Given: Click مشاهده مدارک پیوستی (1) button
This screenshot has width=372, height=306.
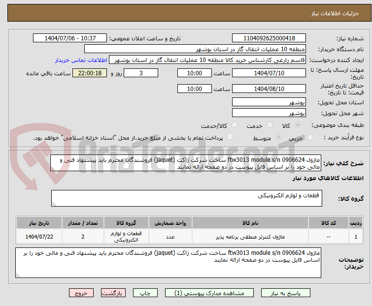Looking at the screenshot, I should [x=209, y=293].
